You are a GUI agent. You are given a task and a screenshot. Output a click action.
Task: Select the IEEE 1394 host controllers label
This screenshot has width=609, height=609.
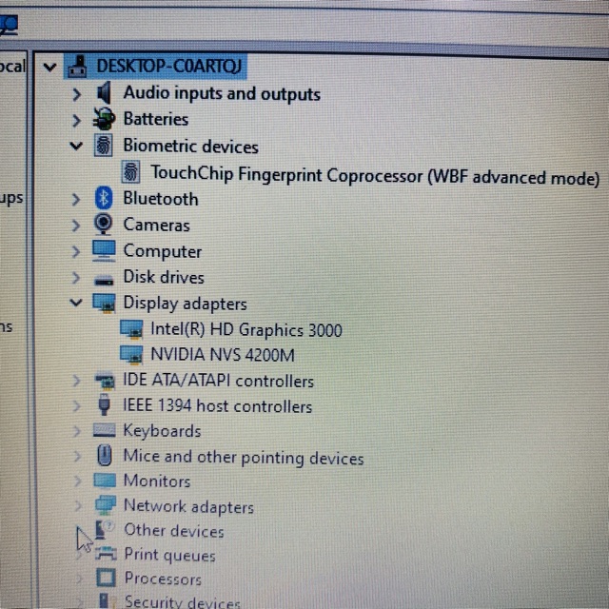(x=218, y=406)
